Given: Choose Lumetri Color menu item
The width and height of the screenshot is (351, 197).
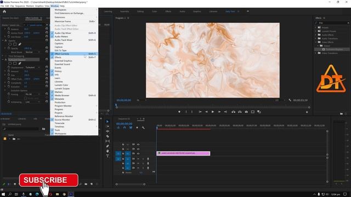Looking at the screenshot, I should click(x=74, y=85).
